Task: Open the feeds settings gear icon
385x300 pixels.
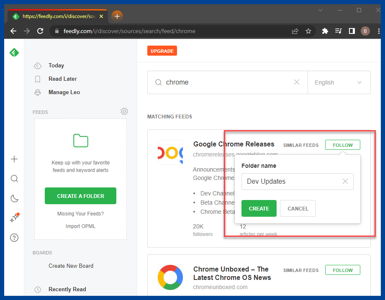Action: [124, 111]
